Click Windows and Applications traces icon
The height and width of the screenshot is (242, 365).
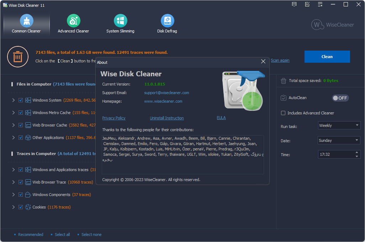pos(28,170)
